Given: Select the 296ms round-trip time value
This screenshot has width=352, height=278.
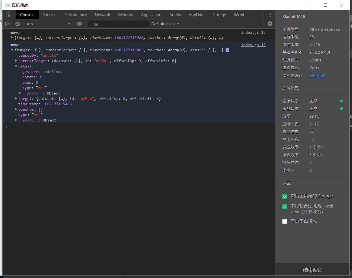Looking at the screenshot, I should pos(315,60).
